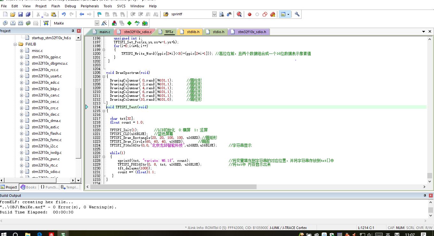Switch to the main.c tab
This screenshot has height=236, width=434.
(101, 32)
